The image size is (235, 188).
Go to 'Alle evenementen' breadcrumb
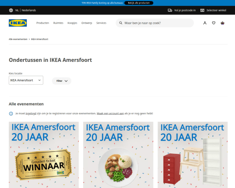(18, 39)
